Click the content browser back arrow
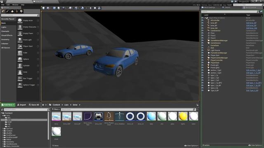Image resolution: width=264 pixels, height=148 pixels. pos(43,105)
